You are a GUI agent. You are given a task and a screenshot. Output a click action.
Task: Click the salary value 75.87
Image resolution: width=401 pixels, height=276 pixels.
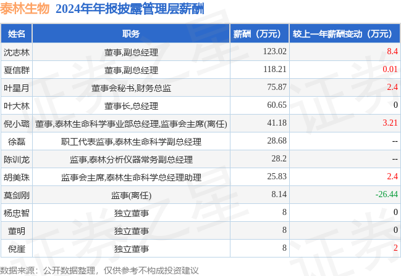tap(277, 87)
